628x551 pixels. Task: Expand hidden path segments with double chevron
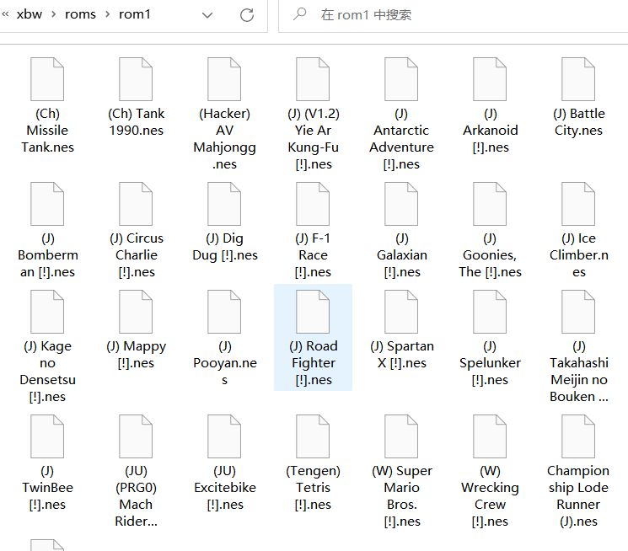[5, 14]
